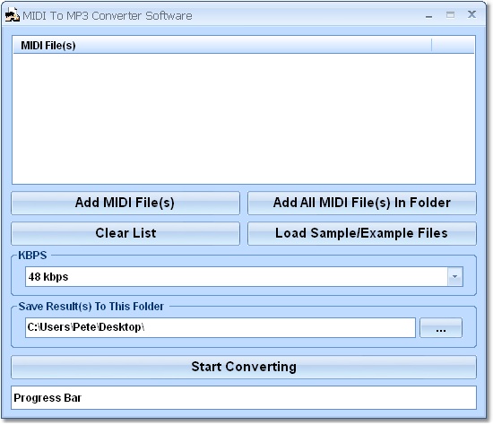Click the save folder path field
493x425 pixels.
pyautogui.click(x=221, y=328)
